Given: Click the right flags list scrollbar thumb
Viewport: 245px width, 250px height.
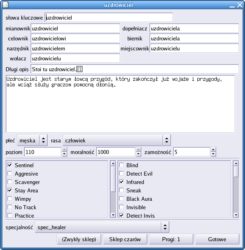Looking at the screenshot, I should 236,172.
